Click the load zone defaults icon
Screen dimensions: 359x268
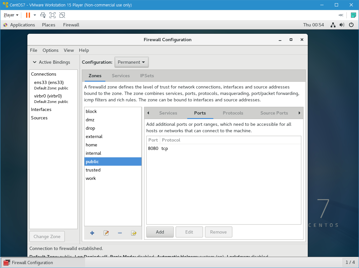click(x=134, y=233)
